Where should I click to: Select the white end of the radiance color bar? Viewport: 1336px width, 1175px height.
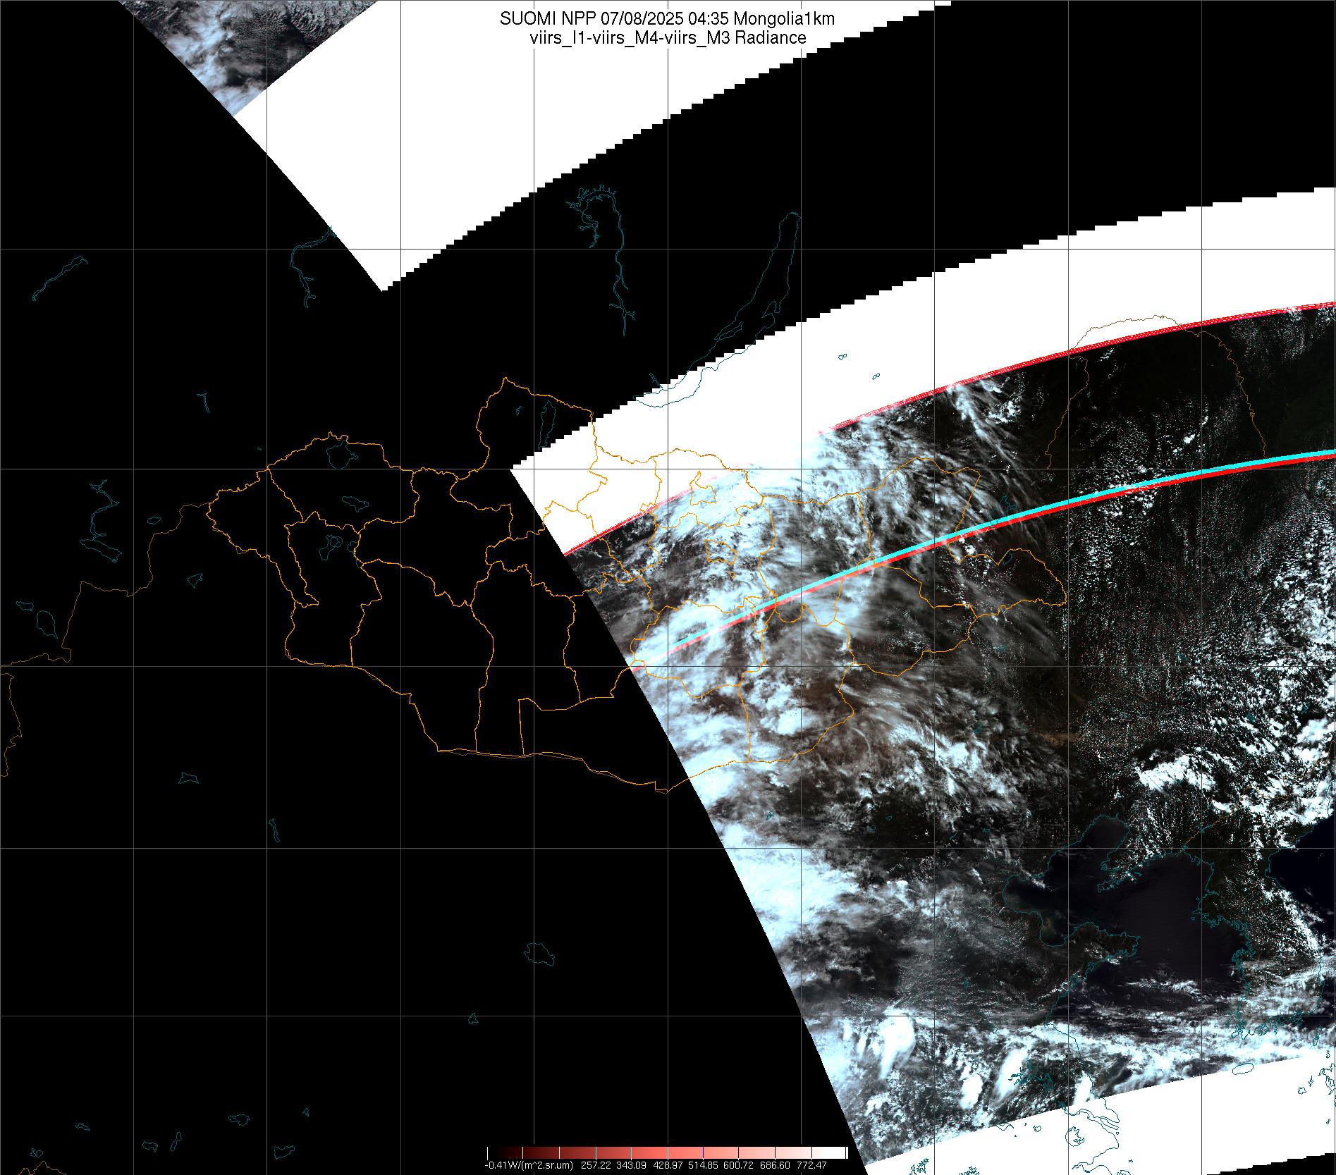pos(839,1153)
